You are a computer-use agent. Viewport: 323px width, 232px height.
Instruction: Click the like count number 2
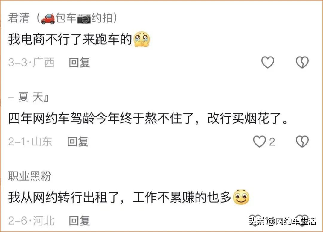click(273, 142)
